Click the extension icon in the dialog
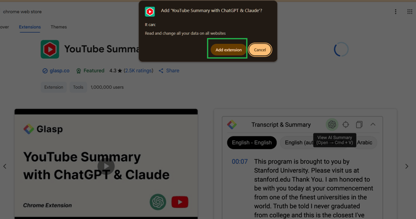The height and width of the screenshot is (219, 416). 150,12
